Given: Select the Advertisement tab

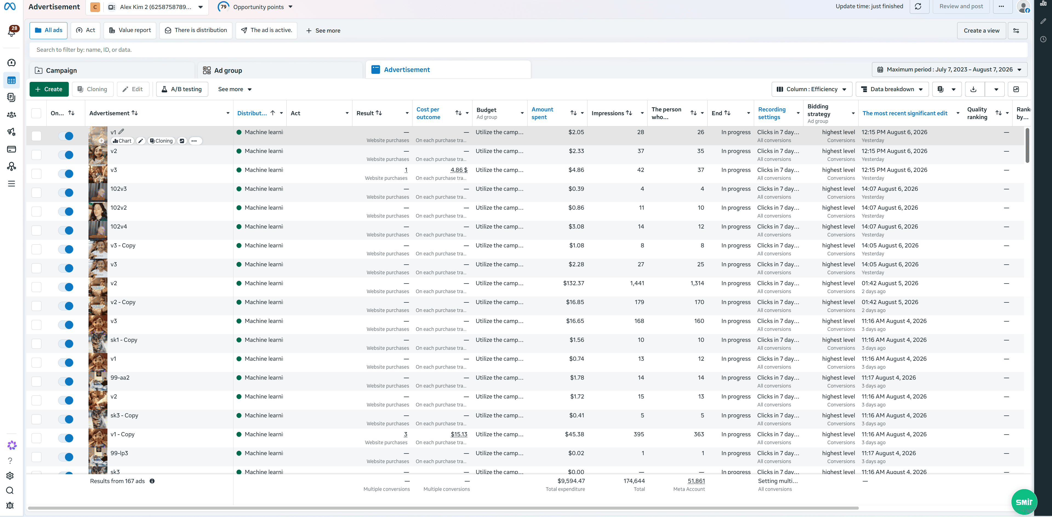Looking at the screenshot, I should click(448, 70).
